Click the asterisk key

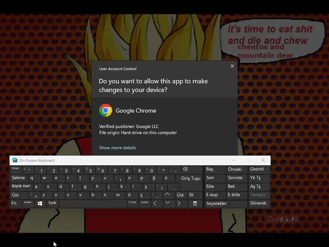click(x=162, y=169)
